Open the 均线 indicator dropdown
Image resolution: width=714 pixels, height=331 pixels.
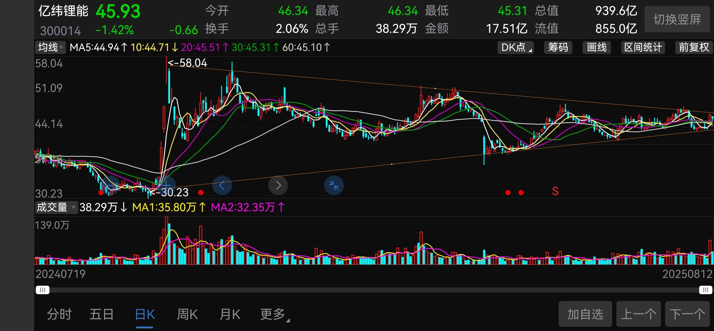50,47
